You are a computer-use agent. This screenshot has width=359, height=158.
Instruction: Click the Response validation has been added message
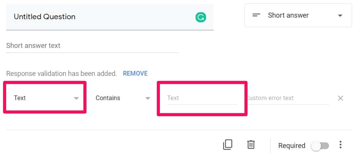point(61,74)
